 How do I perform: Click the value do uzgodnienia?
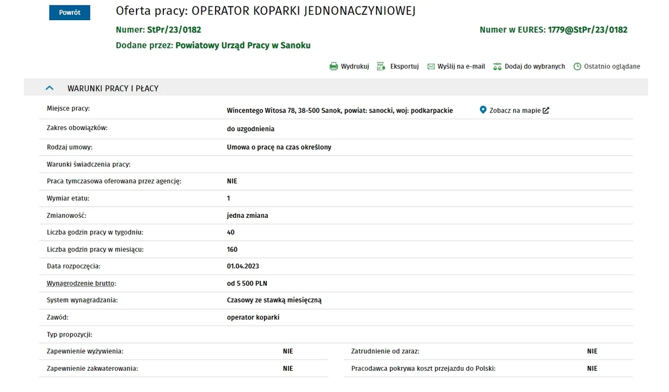coord(251,129)
